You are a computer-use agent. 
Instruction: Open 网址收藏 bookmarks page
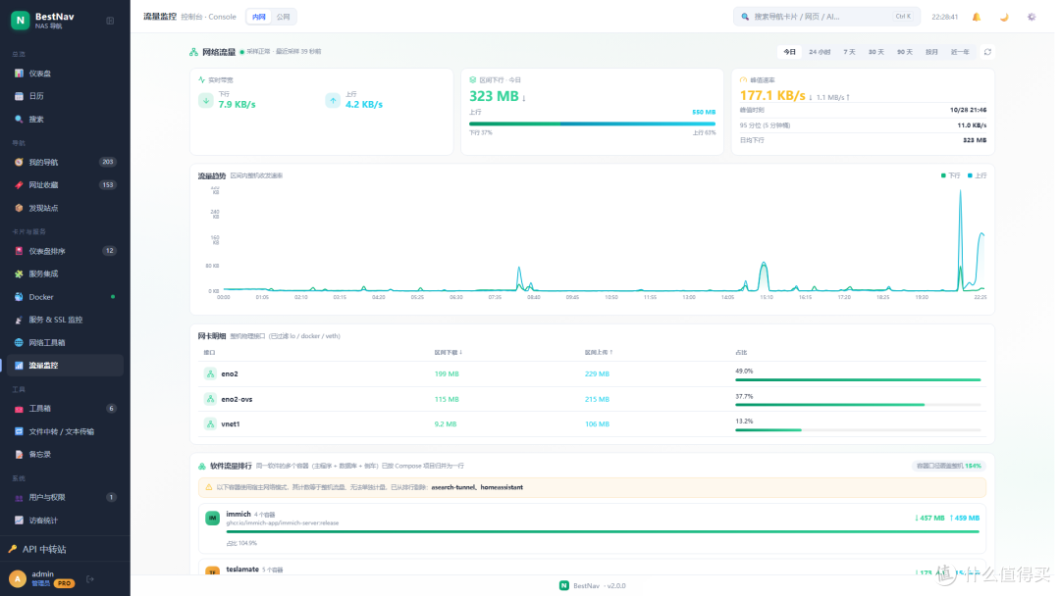(x=65, y=185)
